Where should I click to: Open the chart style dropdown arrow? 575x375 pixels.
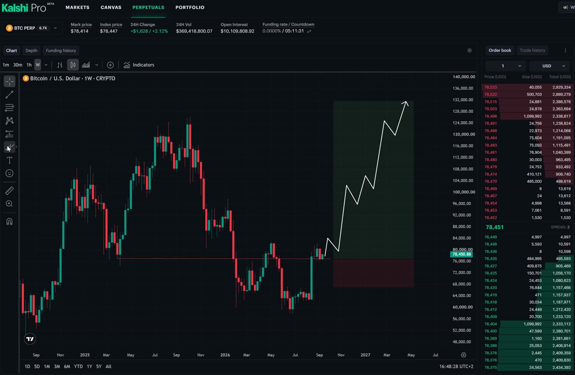(x=96, y=65)
